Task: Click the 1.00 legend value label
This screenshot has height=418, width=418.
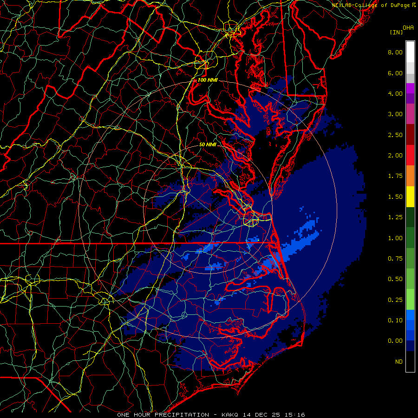Action: pyautogui.click(x=395, y=238)
